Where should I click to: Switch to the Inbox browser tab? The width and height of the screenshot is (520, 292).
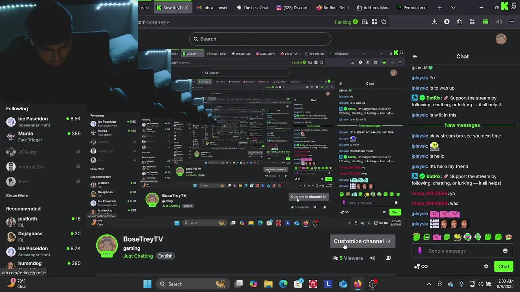coord(212,8)
